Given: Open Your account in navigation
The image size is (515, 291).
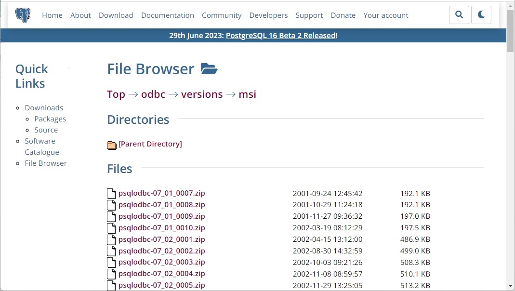Looking at the screenshot, I should pyautogui.click(x=385, y=15).
